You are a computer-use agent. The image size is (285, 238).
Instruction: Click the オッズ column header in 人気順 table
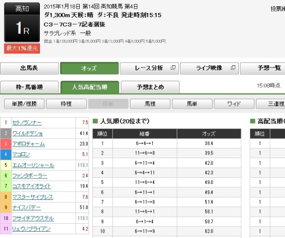point(209,134)
